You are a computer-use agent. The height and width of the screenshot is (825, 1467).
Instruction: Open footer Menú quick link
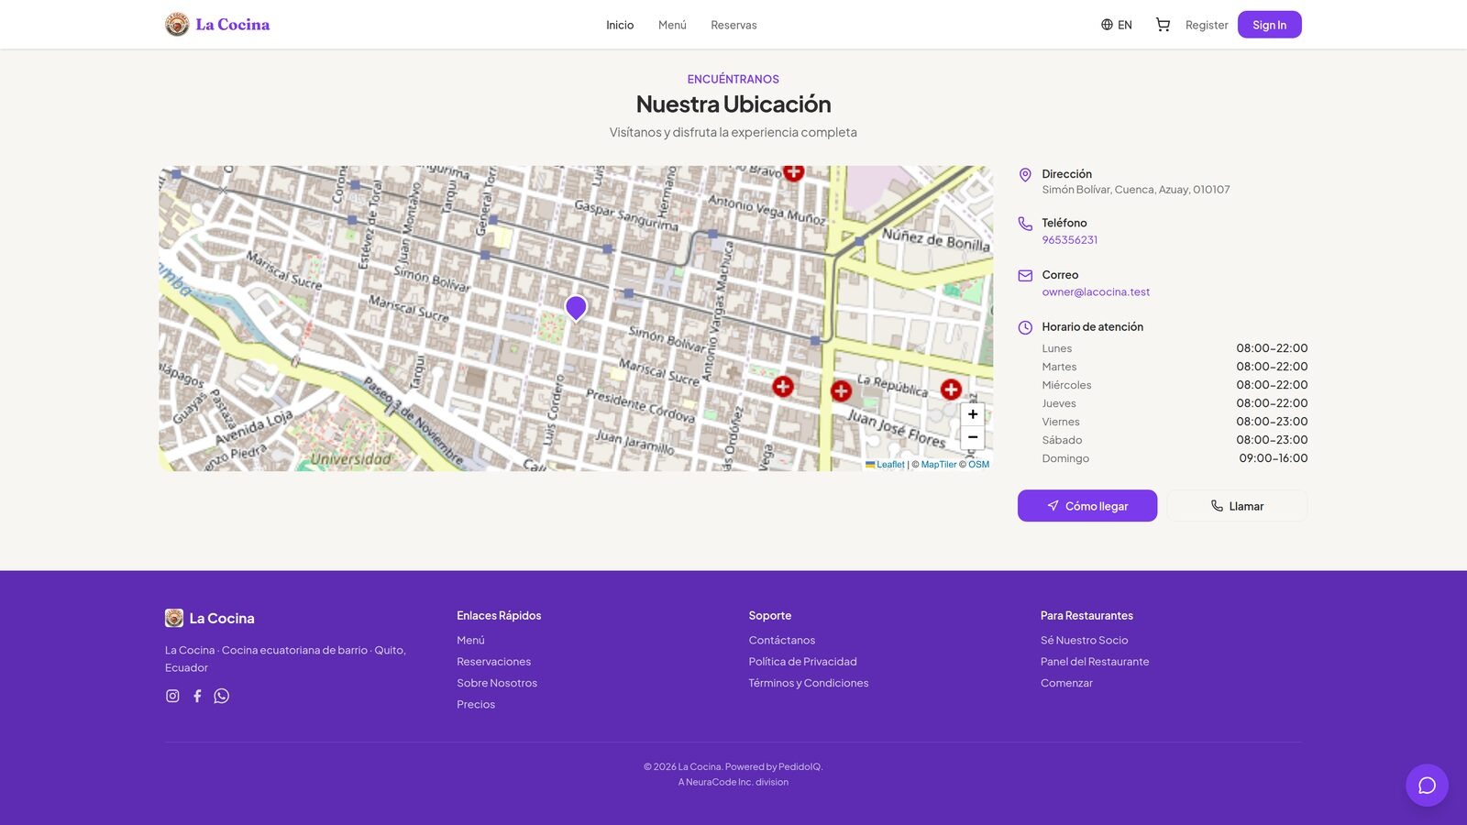tap(470, 640)
